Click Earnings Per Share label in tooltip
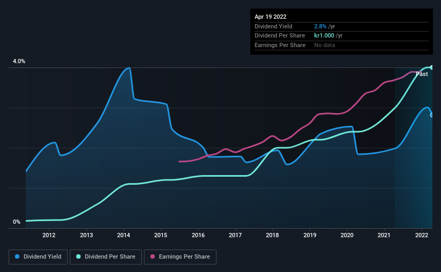This screenshot has height=272, width=441. point(280,45)
